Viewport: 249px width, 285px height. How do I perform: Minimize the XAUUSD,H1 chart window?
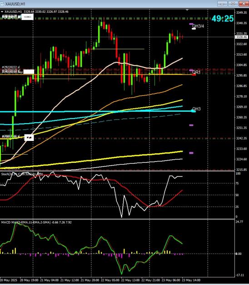222,4
